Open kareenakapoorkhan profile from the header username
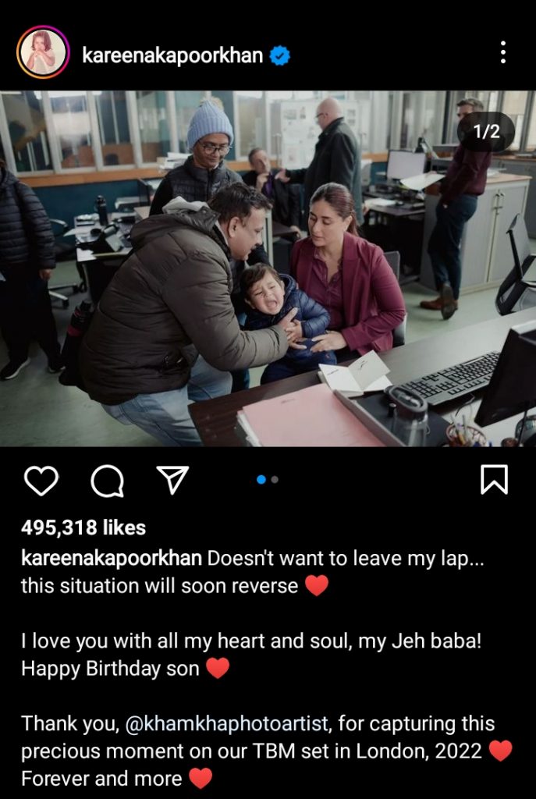536x799 pixels. (172, 55)
